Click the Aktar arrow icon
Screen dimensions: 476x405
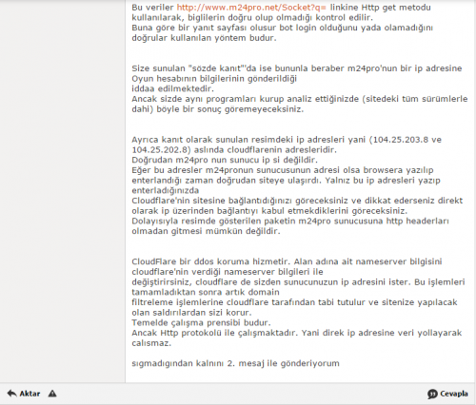(12, 394)
